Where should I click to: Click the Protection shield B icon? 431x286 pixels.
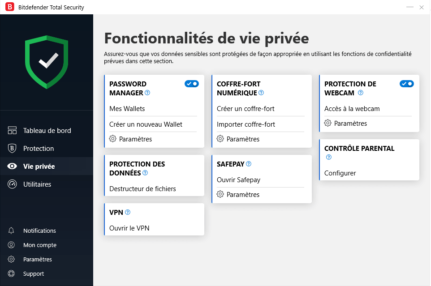(x=12, y=148)
